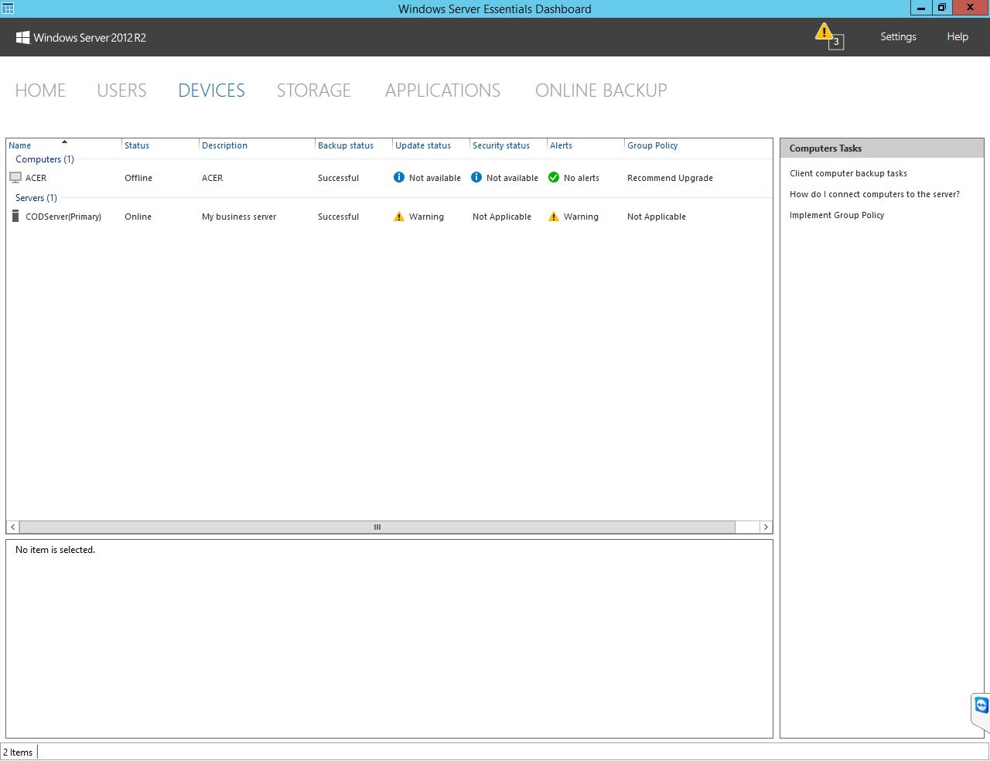This screenshot has width=990, height=761.
Task: Click the Computers Tasks panel header
Action: [x=882, y=148]
